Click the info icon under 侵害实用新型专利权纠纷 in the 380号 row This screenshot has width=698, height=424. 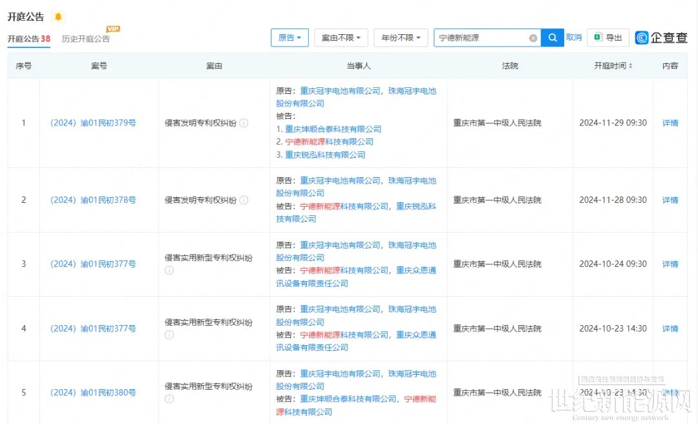point(169,399)
